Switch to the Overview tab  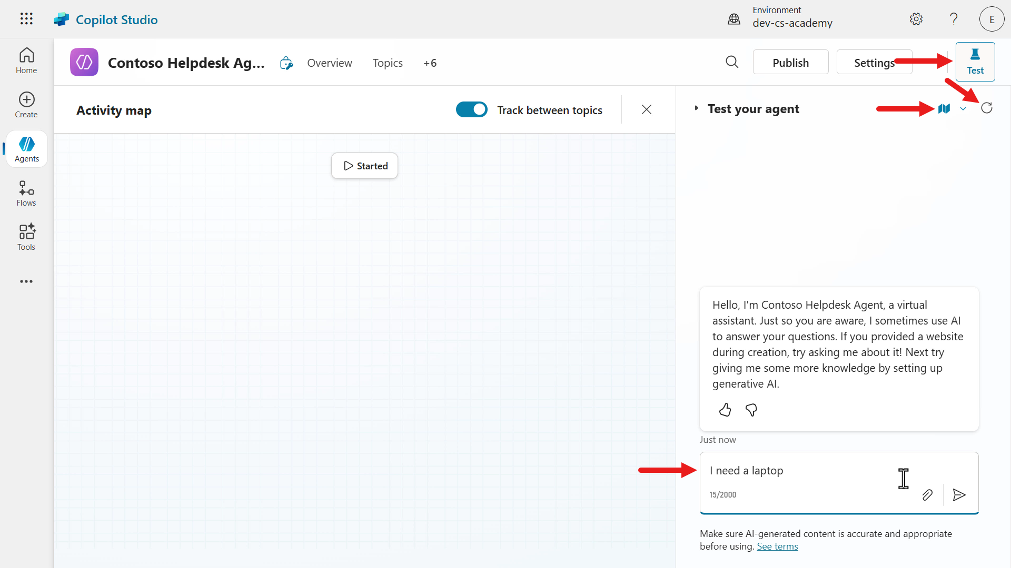[x=330, y=63]
